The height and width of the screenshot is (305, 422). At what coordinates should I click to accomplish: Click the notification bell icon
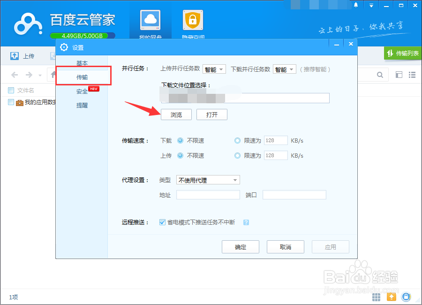point(355,5)
